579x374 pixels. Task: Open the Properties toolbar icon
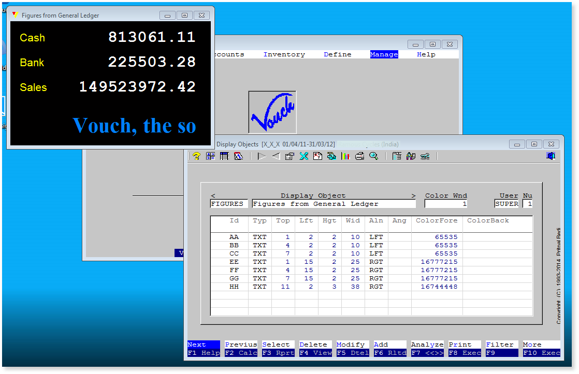coord(289,156)
